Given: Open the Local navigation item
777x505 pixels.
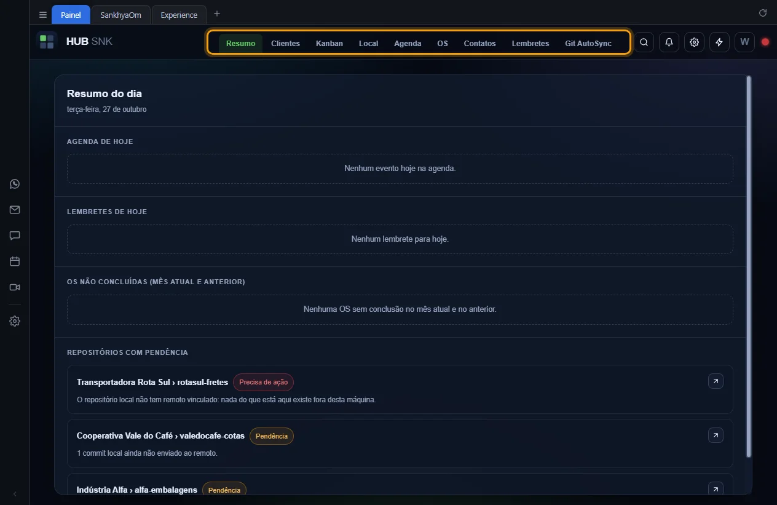Looking at the screenshot, I should pos(369,43).
